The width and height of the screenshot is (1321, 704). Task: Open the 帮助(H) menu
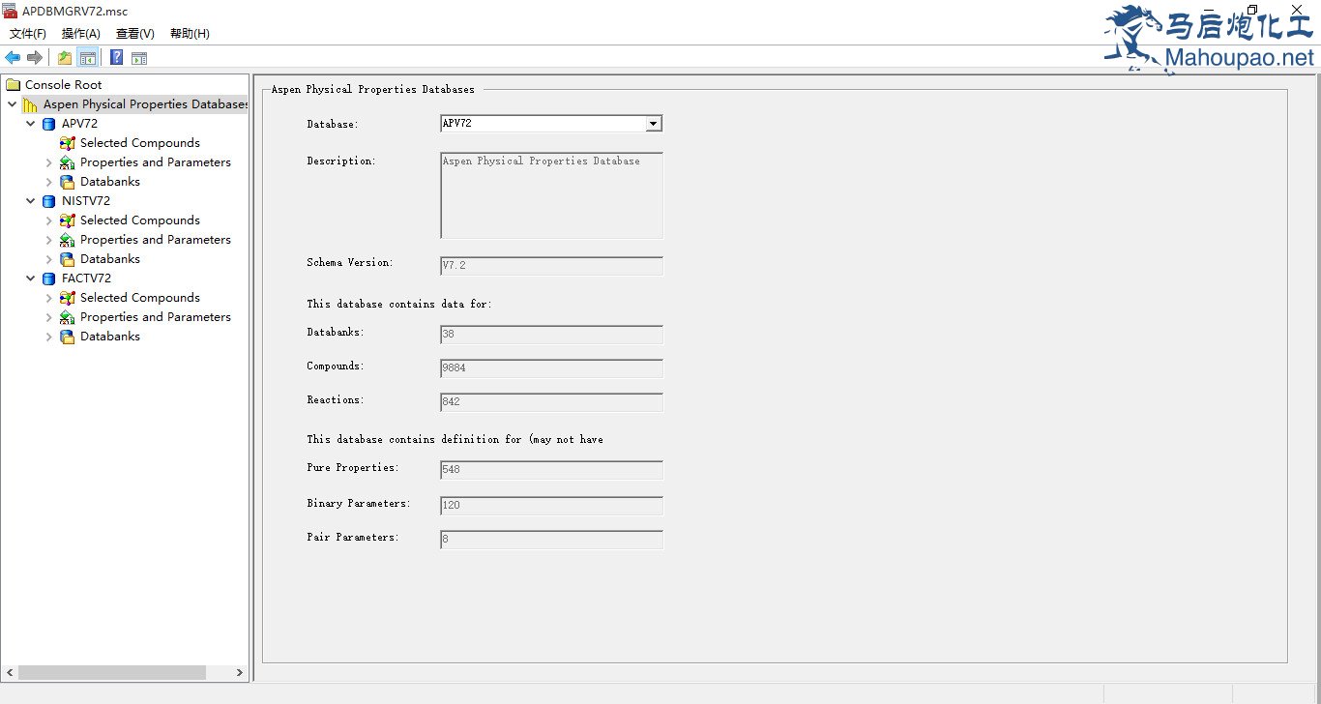190,34
